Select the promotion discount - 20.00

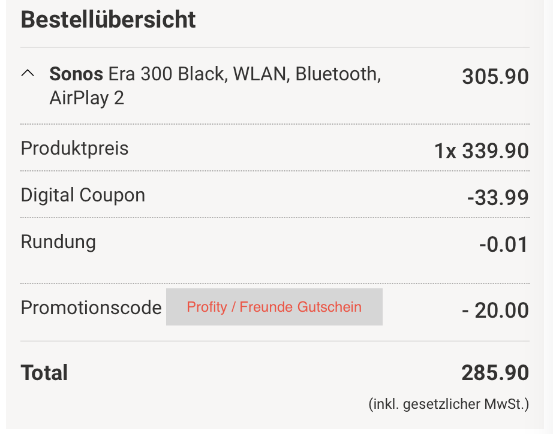[495, 311]
